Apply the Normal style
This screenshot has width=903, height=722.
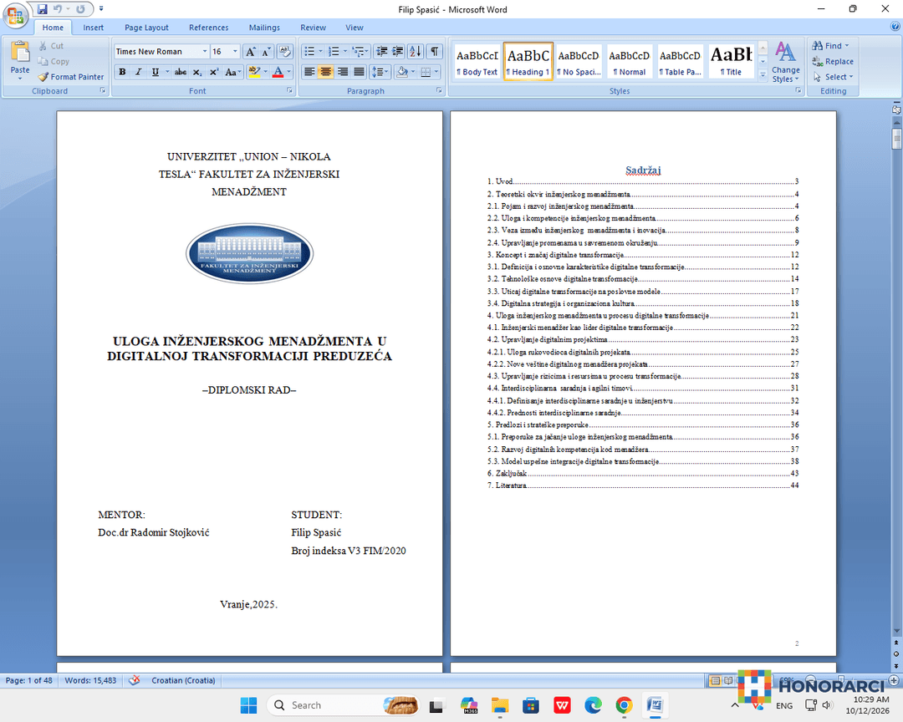(x=630, y=61)
